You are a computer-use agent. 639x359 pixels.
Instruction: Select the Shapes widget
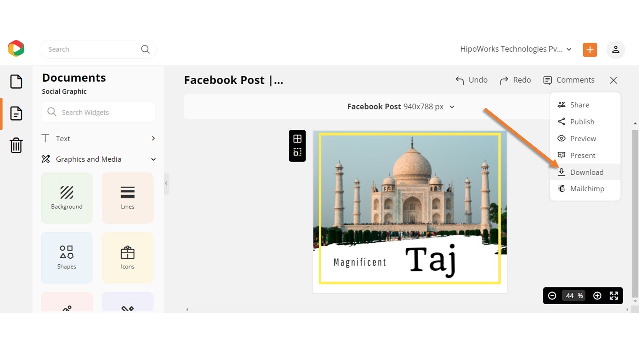(66, 257)
